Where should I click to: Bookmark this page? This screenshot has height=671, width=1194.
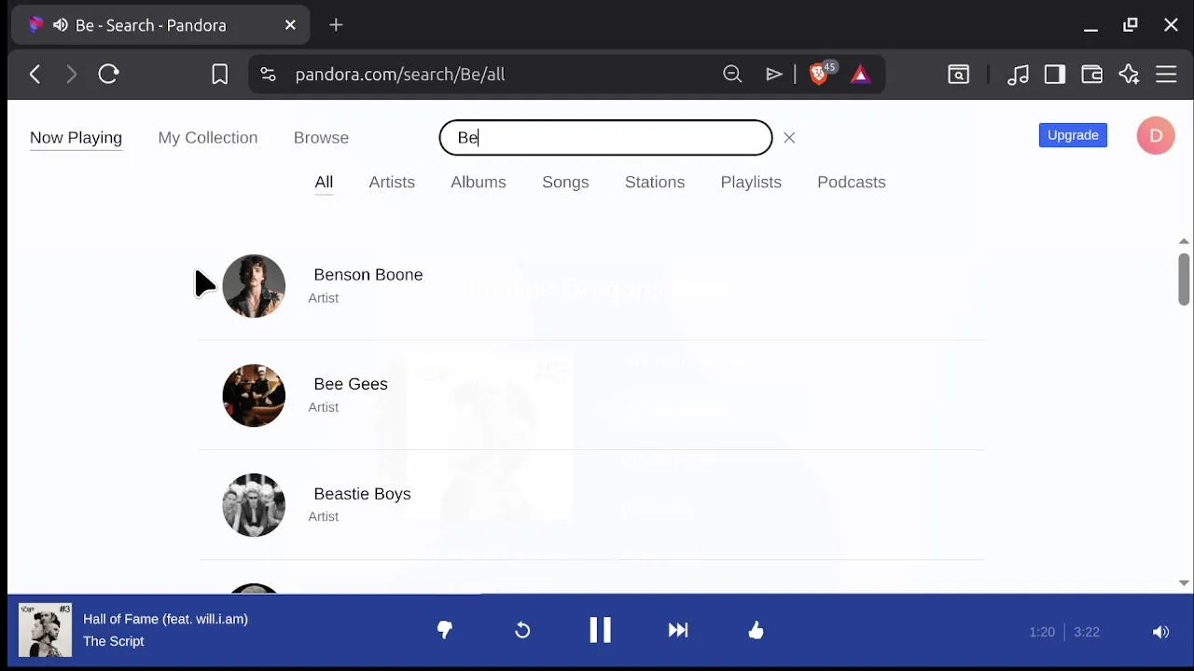click(219, 75)
